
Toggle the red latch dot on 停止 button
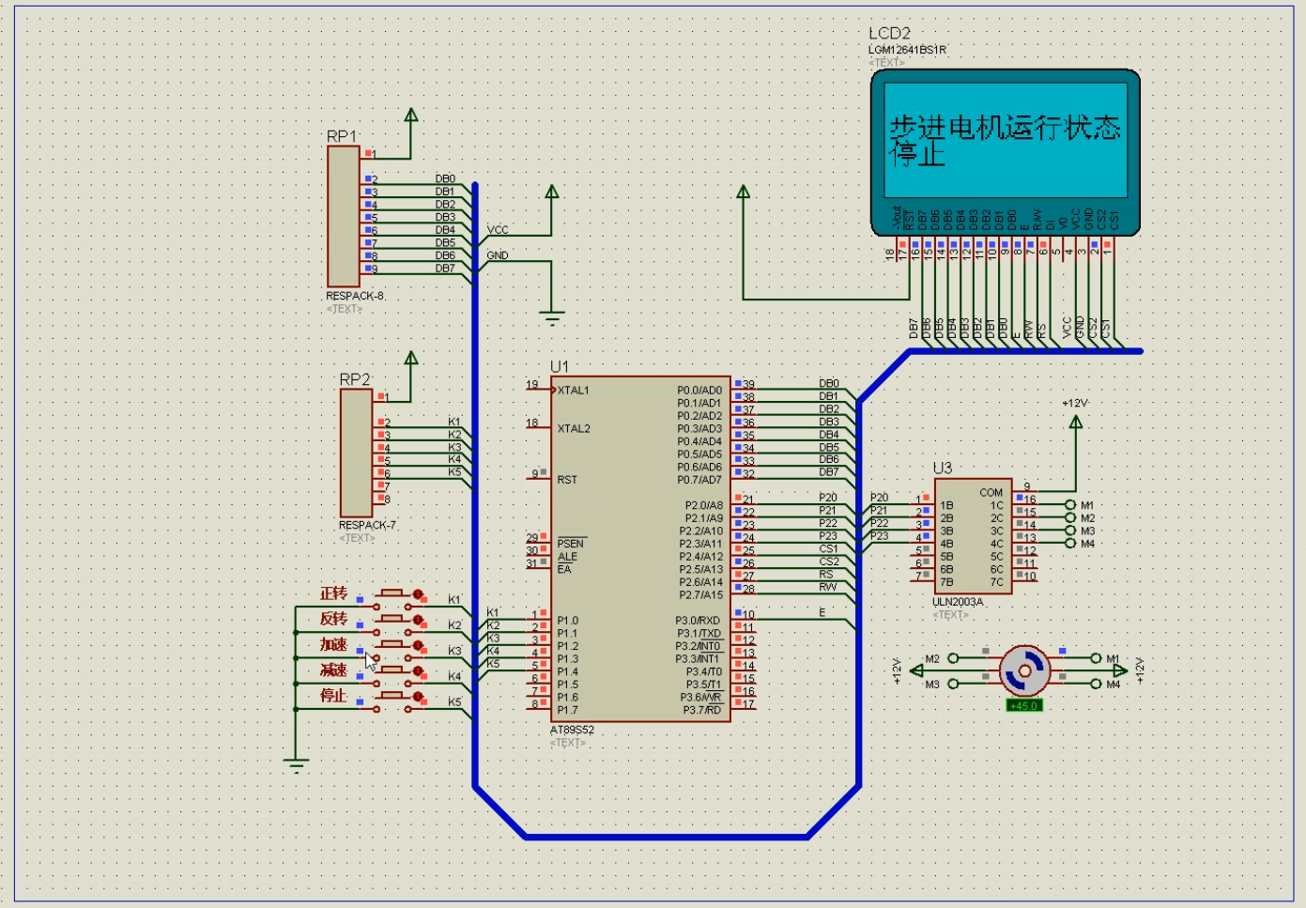click(x=418, y=697)
